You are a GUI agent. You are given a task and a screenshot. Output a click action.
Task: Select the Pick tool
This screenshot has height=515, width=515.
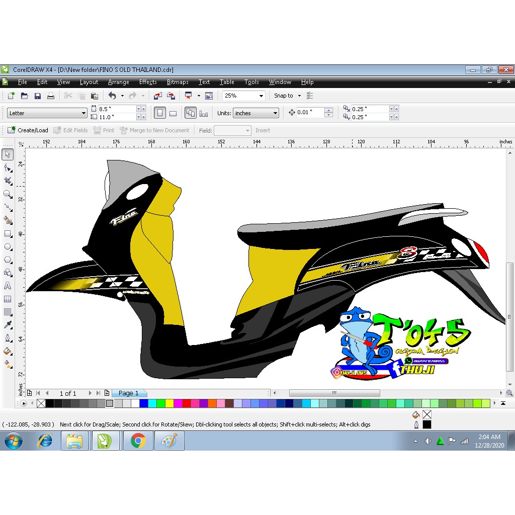[8, 154]
